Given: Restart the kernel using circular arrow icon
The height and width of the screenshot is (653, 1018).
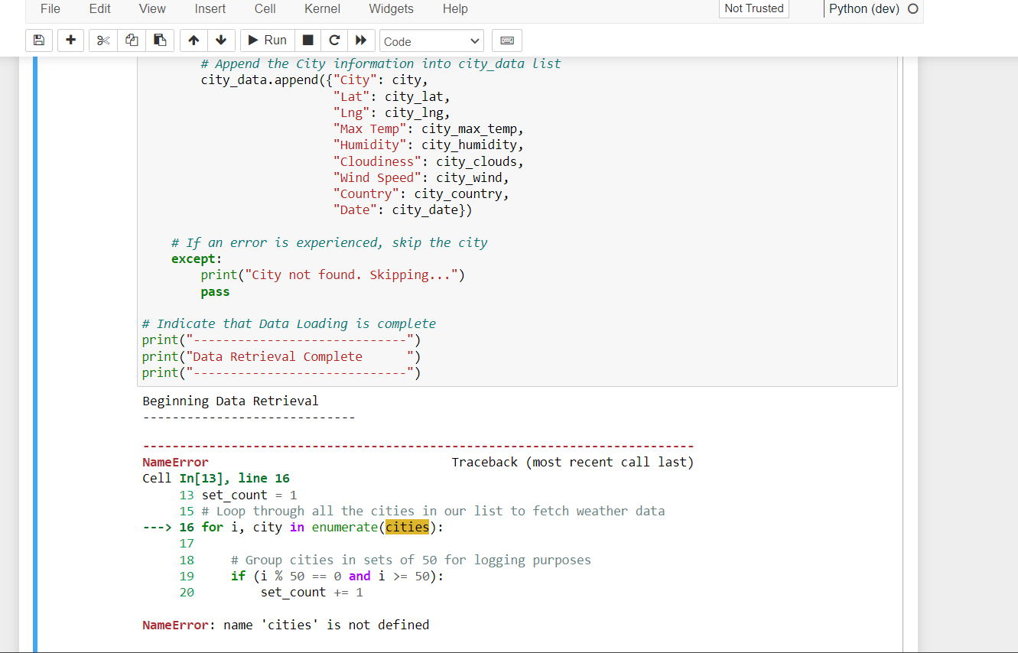Looking at the screenshot, I should 334,40.
